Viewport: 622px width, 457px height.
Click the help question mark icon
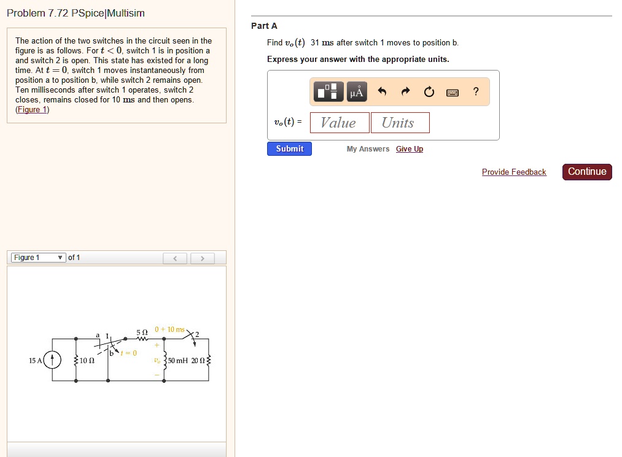tap(475, 92)
